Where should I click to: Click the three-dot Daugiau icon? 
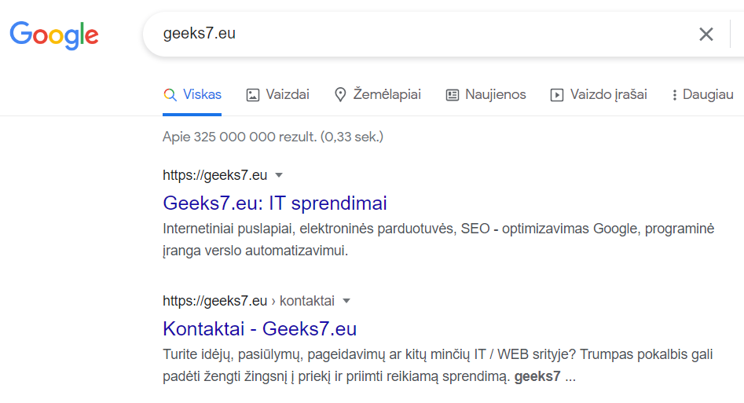pos(674,95)
